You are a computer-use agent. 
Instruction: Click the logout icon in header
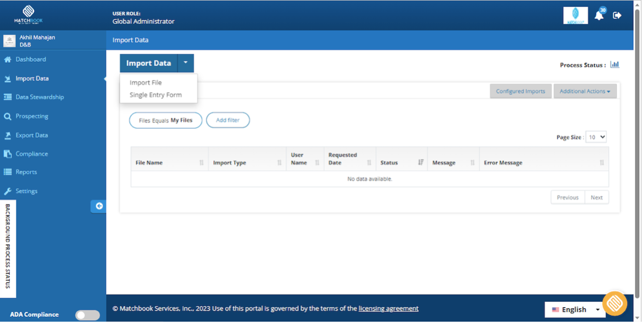point(617,16)
